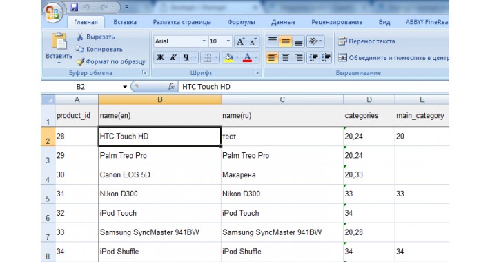Toggle underline Ч formatting
The height and width of the screenshot is (262, 490).
pos(186,57)
